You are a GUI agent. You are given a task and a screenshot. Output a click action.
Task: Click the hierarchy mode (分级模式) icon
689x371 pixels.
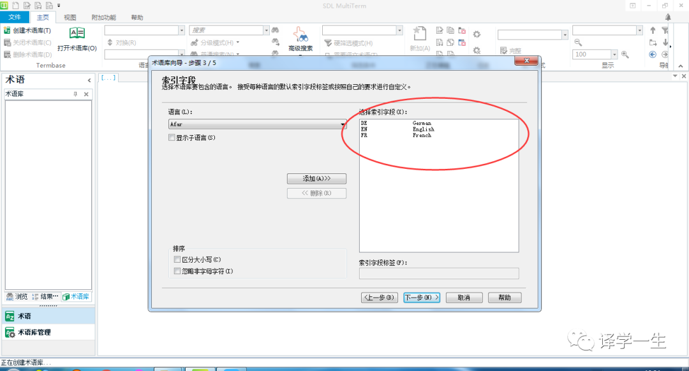tap(194, 43)
